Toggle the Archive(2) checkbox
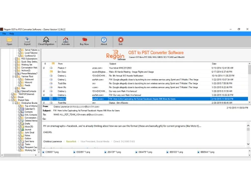 tap(16, 71)
